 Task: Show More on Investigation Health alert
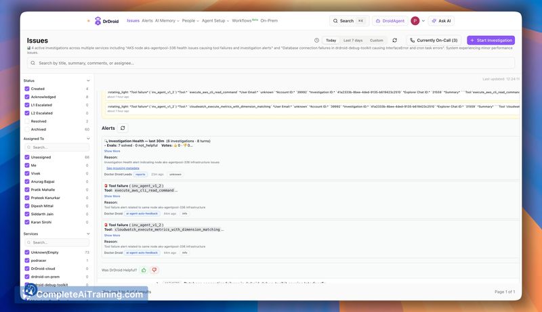click(x=112, y=151)
